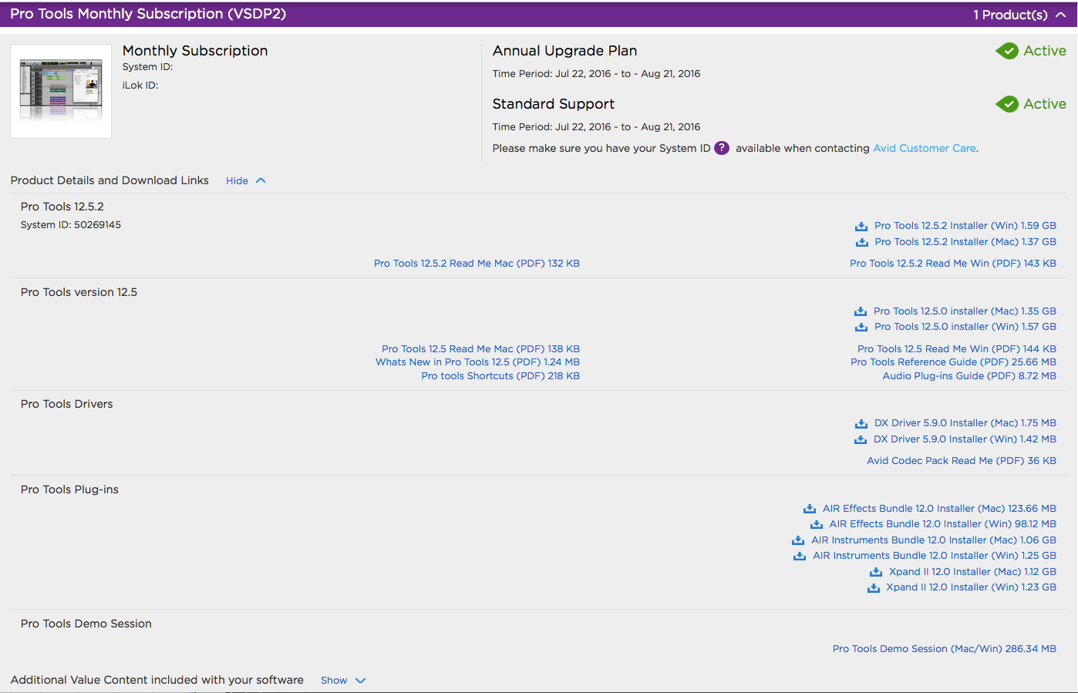
Task: Click download icon for Pro Tools 12.5.2 Win installer
Action: click(861, 226)
